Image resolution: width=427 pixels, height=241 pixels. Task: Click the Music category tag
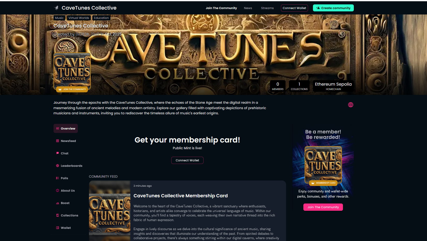pos(59,18)
